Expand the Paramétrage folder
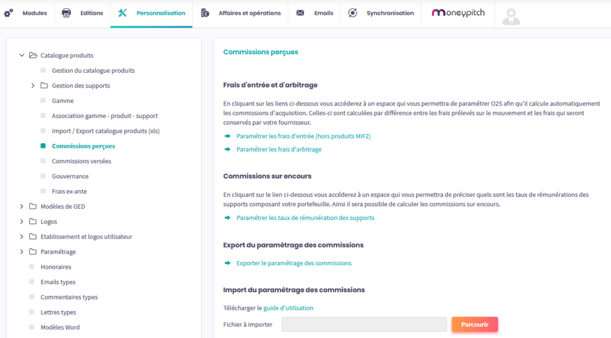Viewport: 611px width, 338px height. [x=22, y=252]
